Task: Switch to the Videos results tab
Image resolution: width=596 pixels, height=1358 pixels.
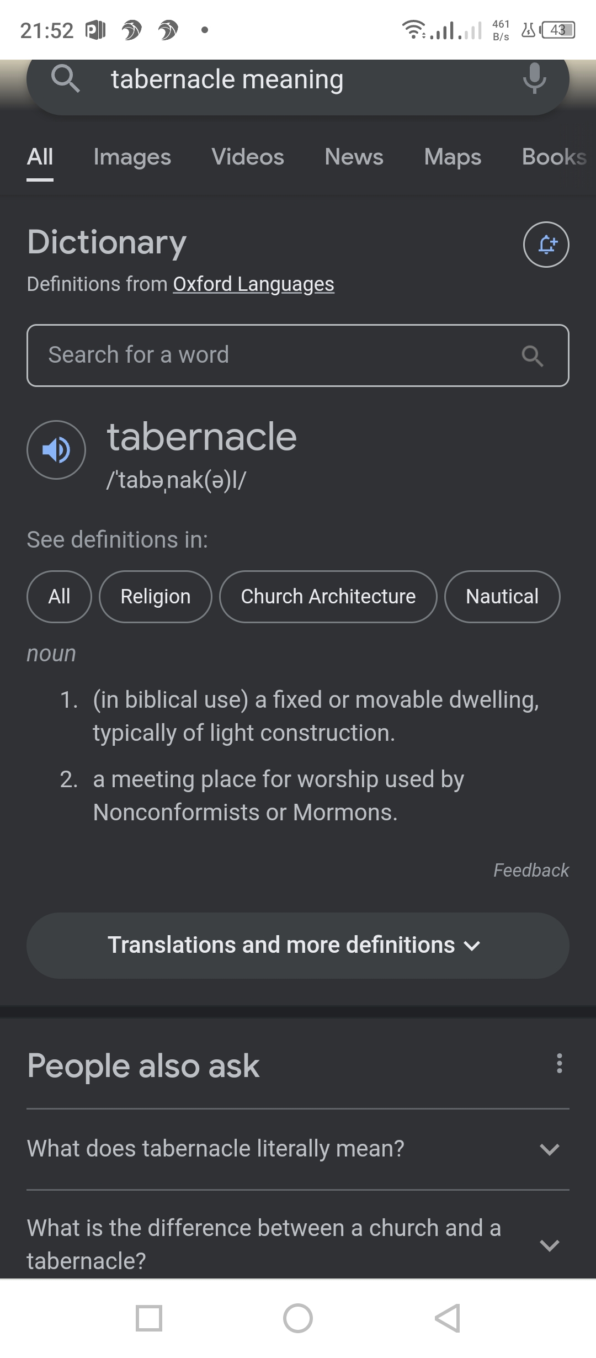Action: click(x=248, y=157)
